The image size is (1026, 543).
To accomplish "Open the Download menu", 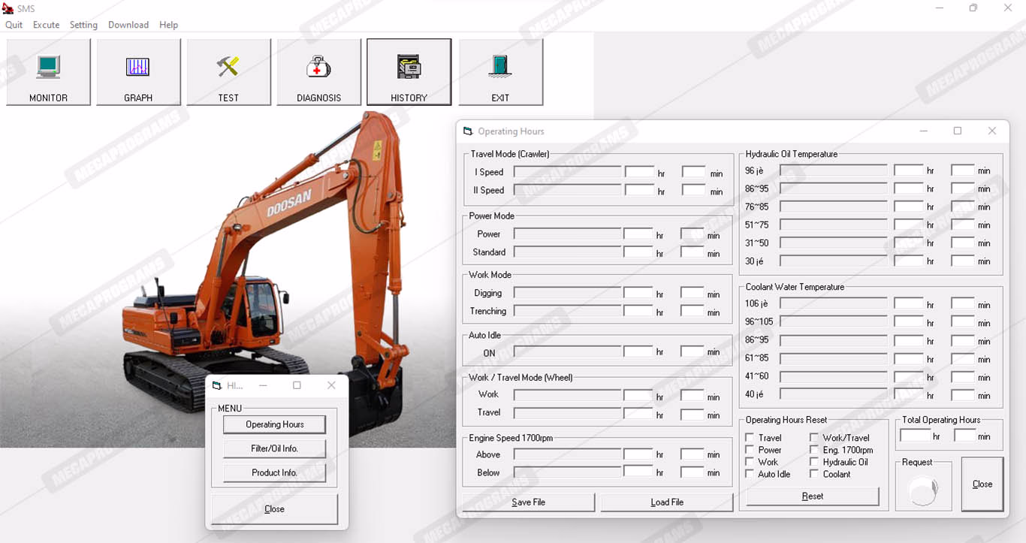I will (x=128, y=25).
